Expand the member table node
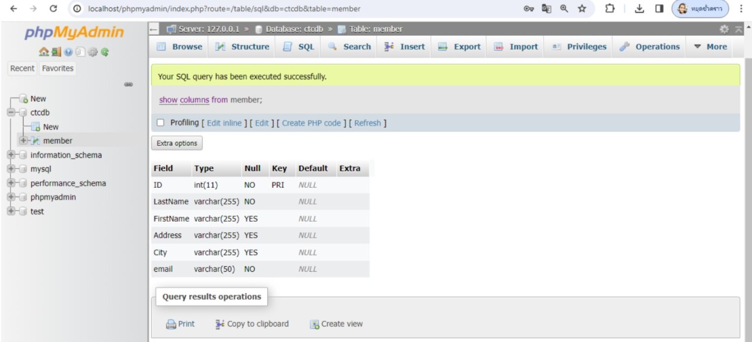This screenshot has width=752, height=342. [23, 141]
